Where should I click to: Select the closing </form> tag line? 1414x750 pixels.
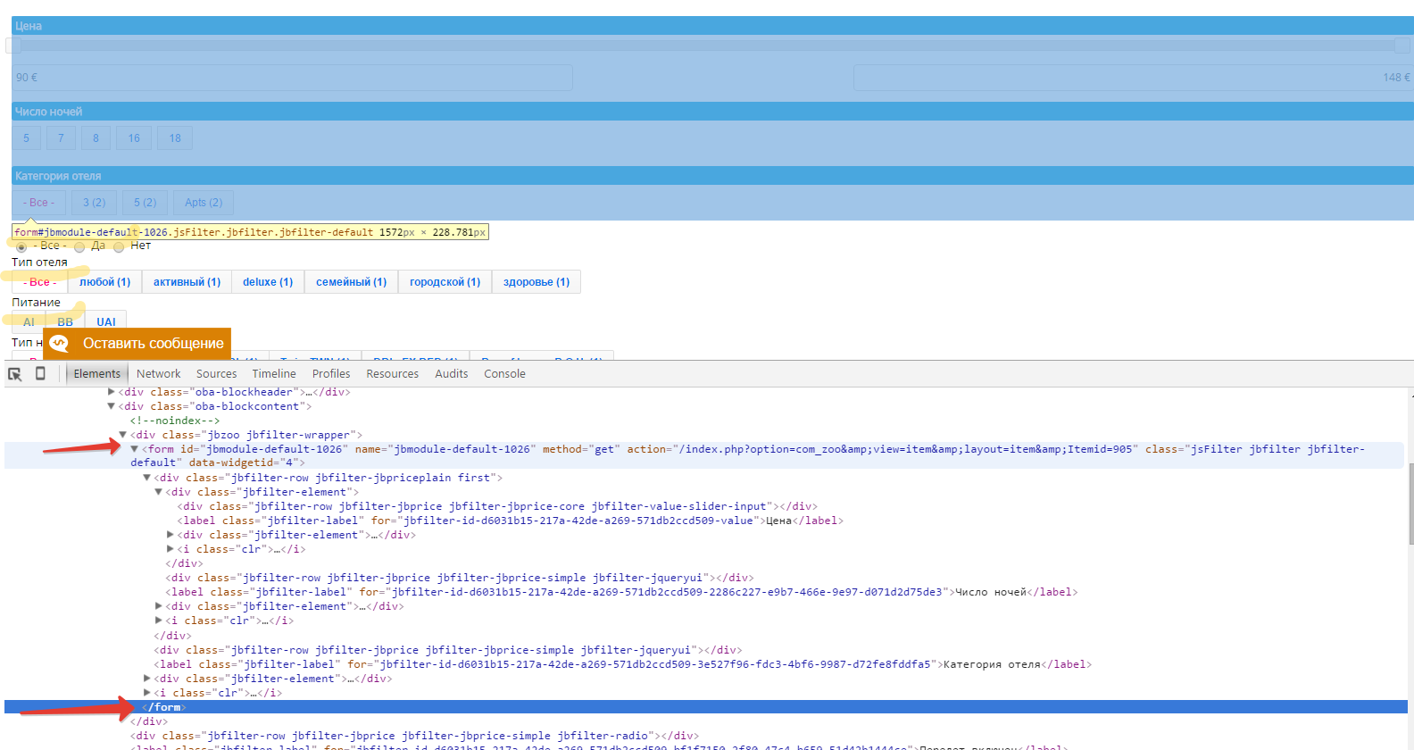[164, 707]
